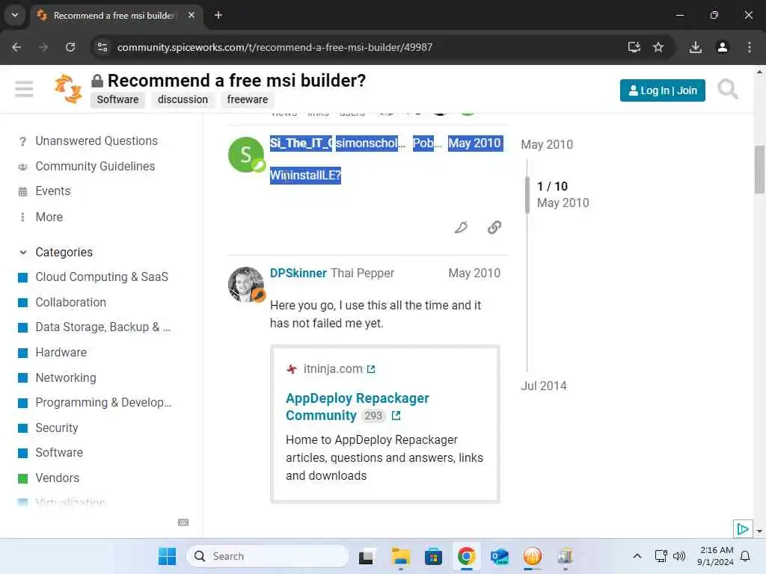Go to Unanswered Questions

[96, 141]
